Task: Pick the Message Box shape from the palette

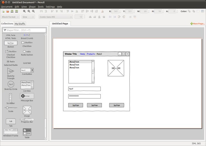Action: [x=27, y=96]
